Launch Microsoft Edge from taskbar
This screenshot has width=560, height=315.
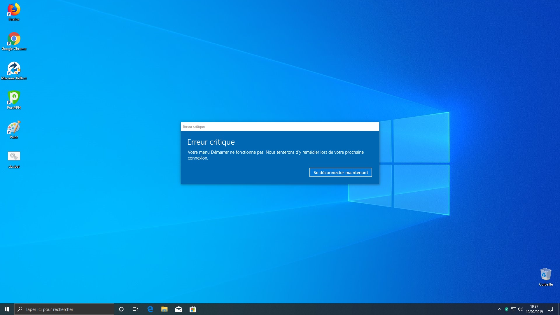click(x=150, y=309)
